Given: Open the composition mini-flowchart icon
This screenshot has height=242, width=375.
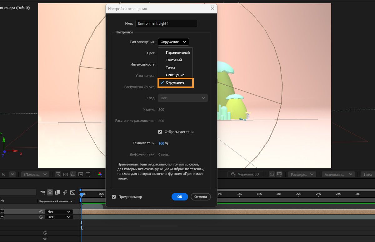Looking at the screenshot, I should pos(42,192).
